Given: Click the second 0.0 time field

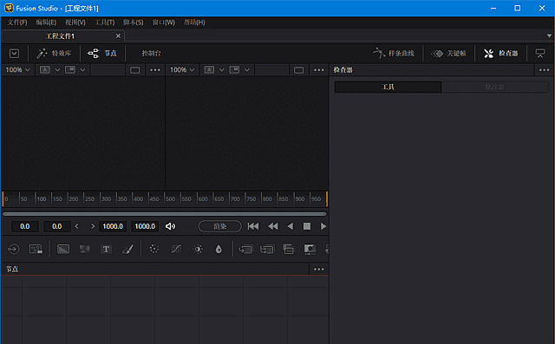Looking at the screenshot, I should point(56,226).
